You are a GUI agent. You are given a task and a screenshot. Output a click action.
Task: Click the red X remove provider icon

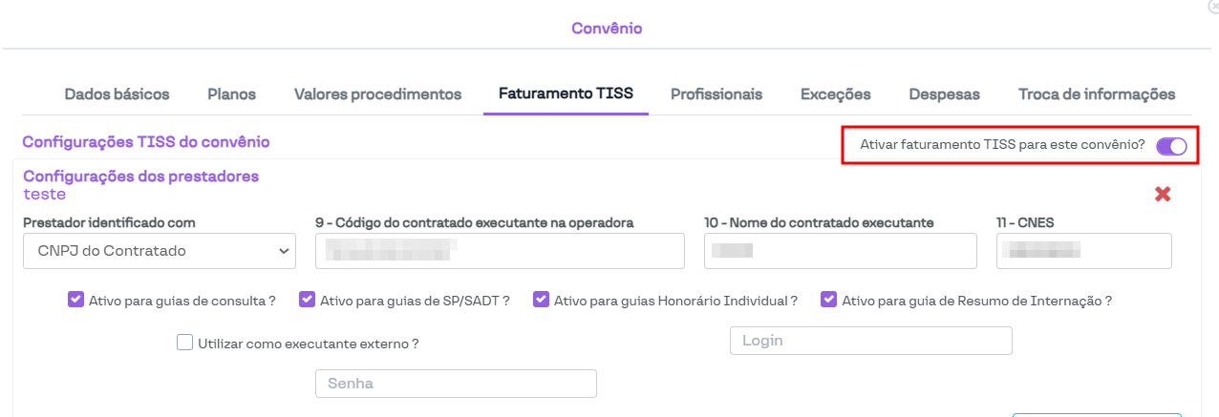tap(1163, 195)
